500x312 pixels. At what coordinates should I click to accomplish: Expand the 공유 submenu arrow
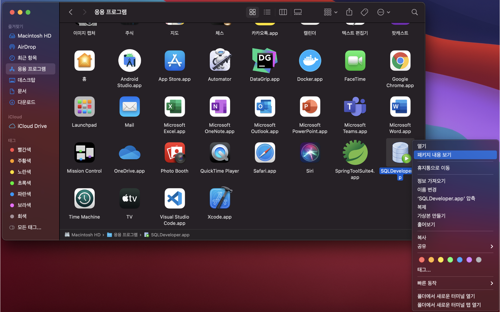pos(492,246)
